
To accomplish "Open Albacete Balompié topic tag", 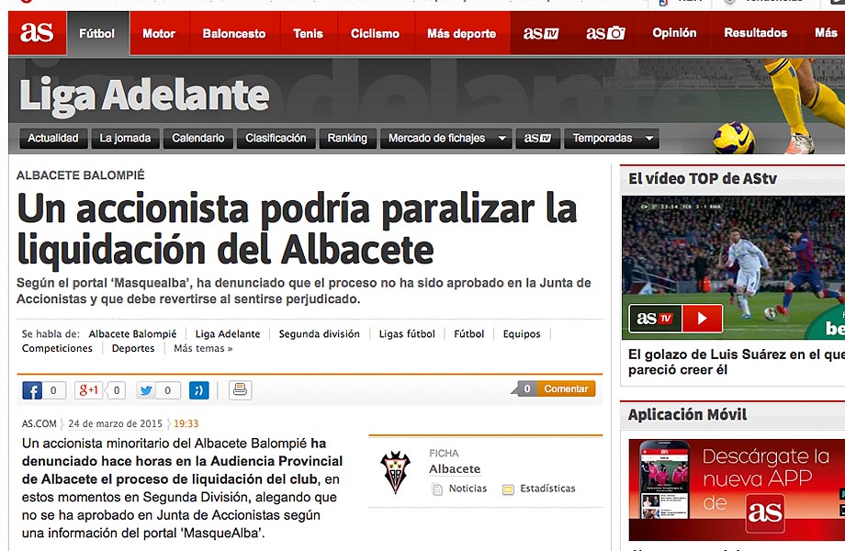I will coord(132,334).
